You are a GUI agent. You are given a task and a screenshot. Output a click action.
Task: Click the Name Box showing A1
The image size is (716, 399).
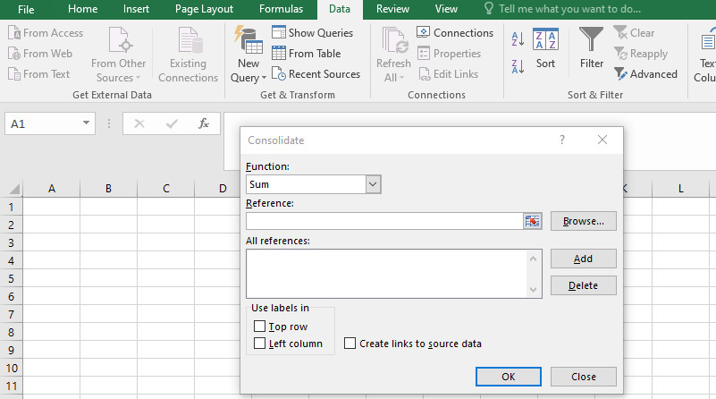point(43,123)
